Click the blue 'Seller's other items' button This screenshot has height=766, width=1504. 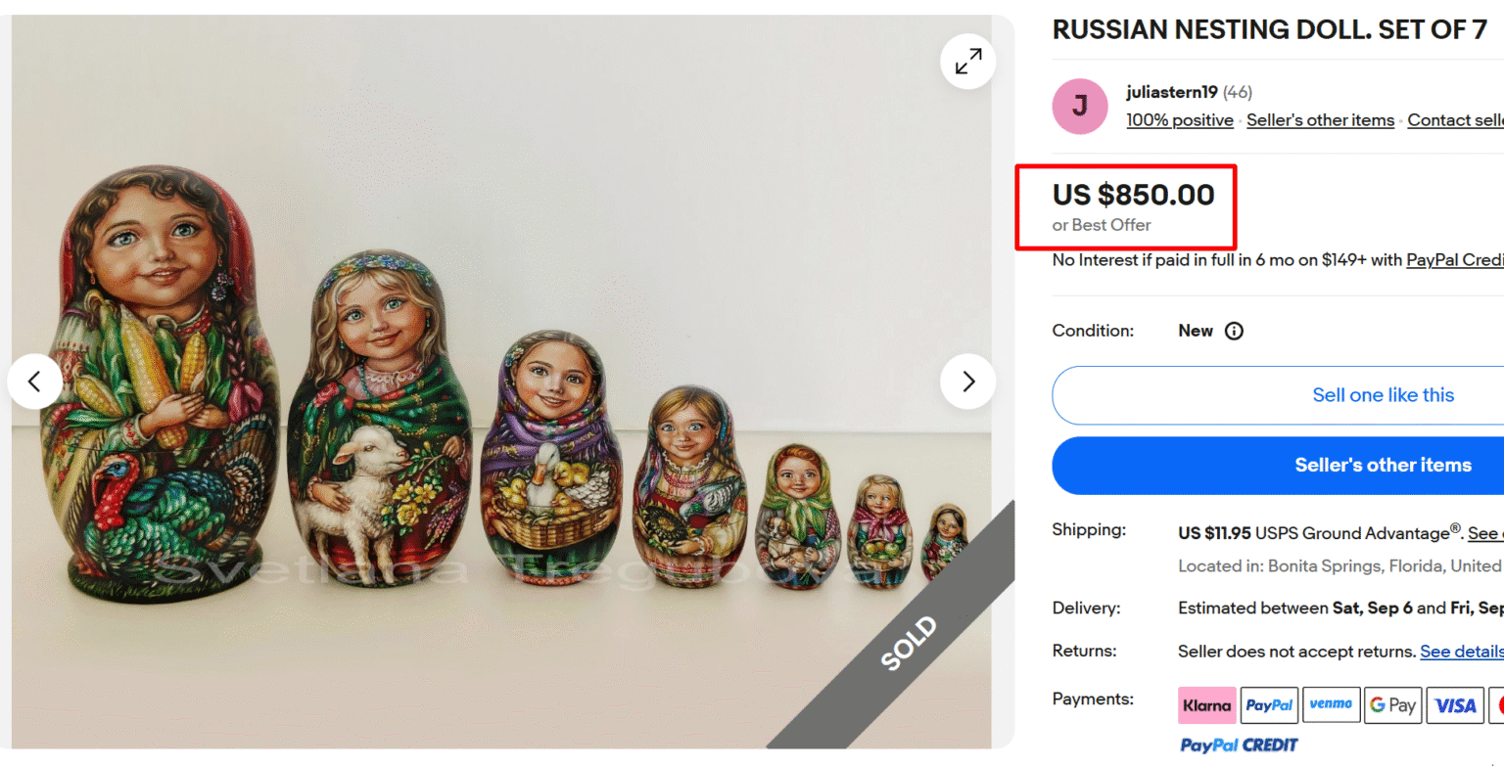[1384, 465]
